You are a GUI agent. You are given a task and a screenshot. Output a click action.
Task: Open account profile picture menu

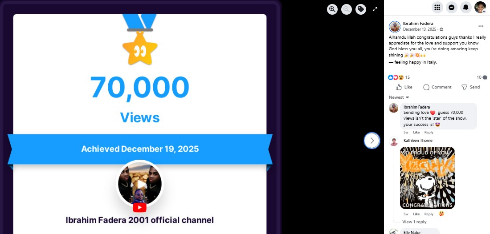point(480,7)
